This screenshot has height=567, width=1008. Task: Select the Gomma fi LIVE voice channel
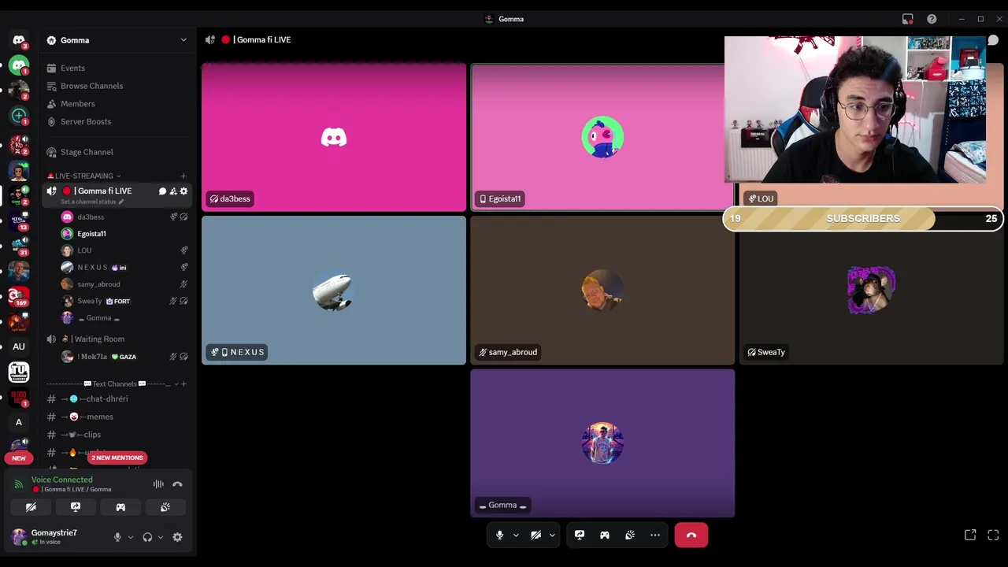pyautogui.click(x=118, y=195)
